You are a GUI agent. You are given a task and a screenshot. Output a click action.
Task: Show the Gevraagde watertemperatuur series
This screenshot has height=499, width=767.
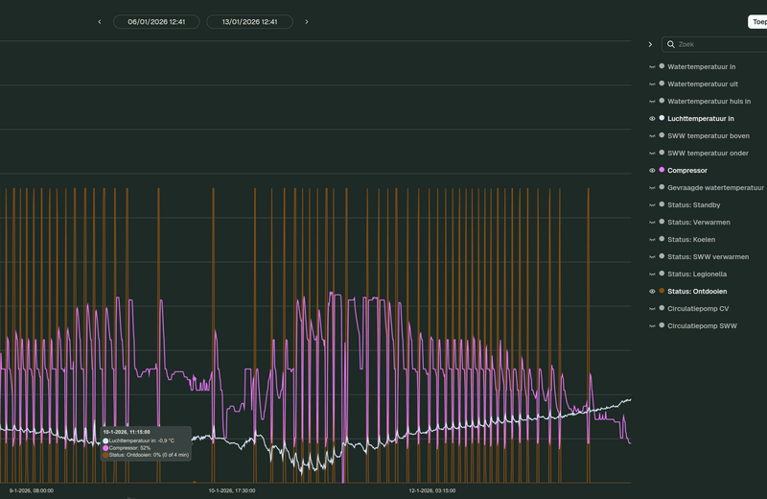coord(652,187)
